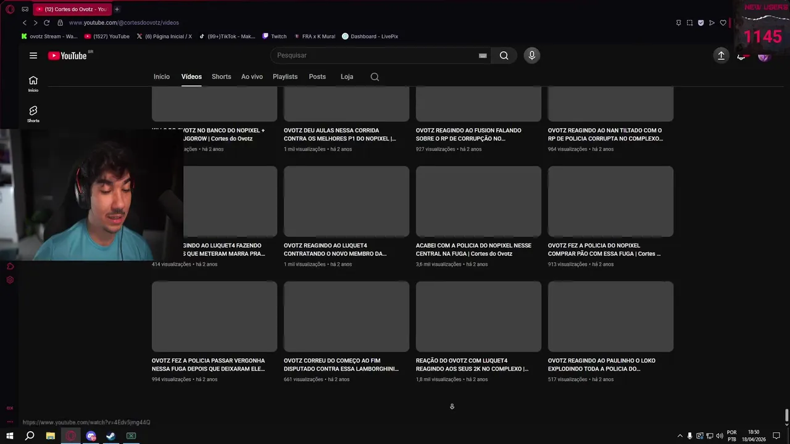Open File Explorer from the taskbar
790x444 pixels.
point(51,436)
